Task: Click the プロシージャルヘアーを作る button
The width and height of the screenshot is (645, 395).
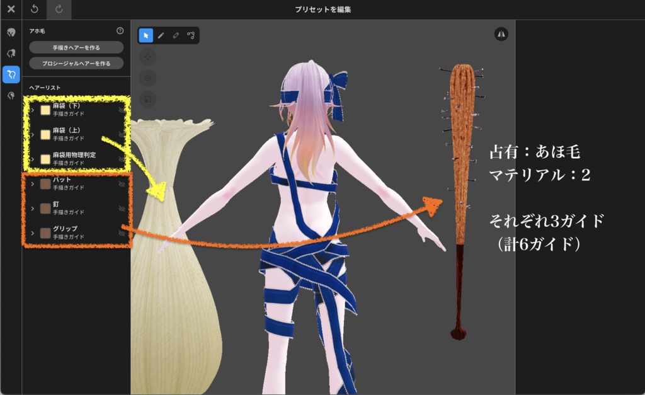Action: pos(76,63)
